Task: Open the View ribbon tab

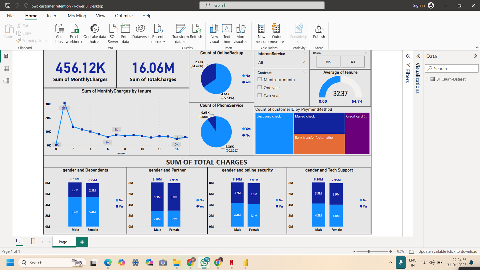Action: click(x=100, y=16)
